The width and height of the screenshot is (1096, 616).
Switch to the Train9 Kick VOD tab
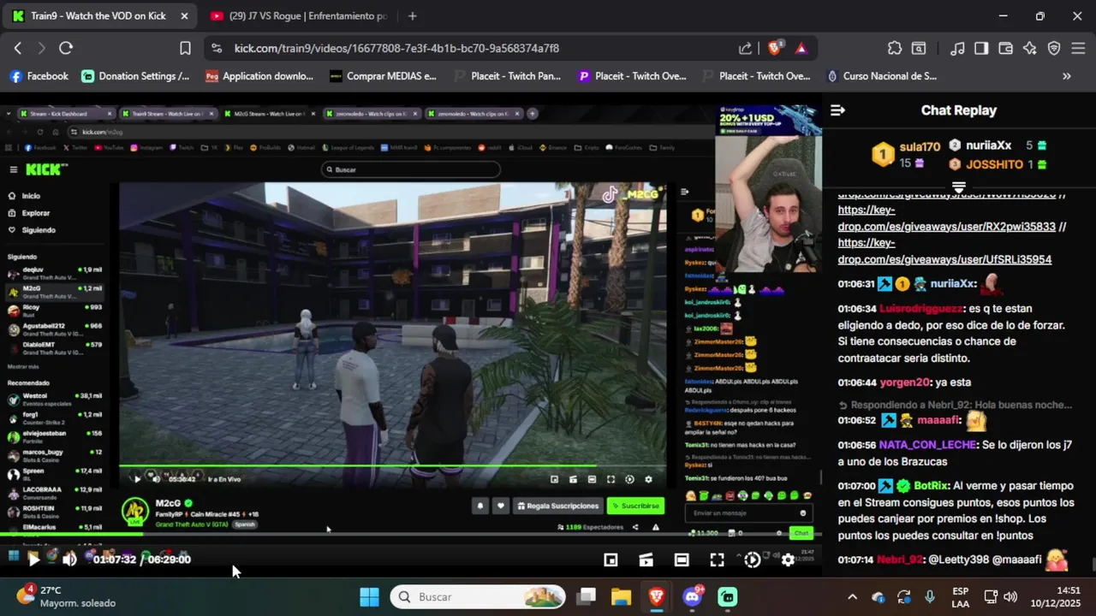[x=98, y=16]
